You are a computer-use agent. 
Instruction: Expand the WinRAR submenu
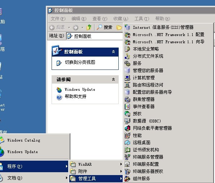pyautogui.click(x=96, y=164)
